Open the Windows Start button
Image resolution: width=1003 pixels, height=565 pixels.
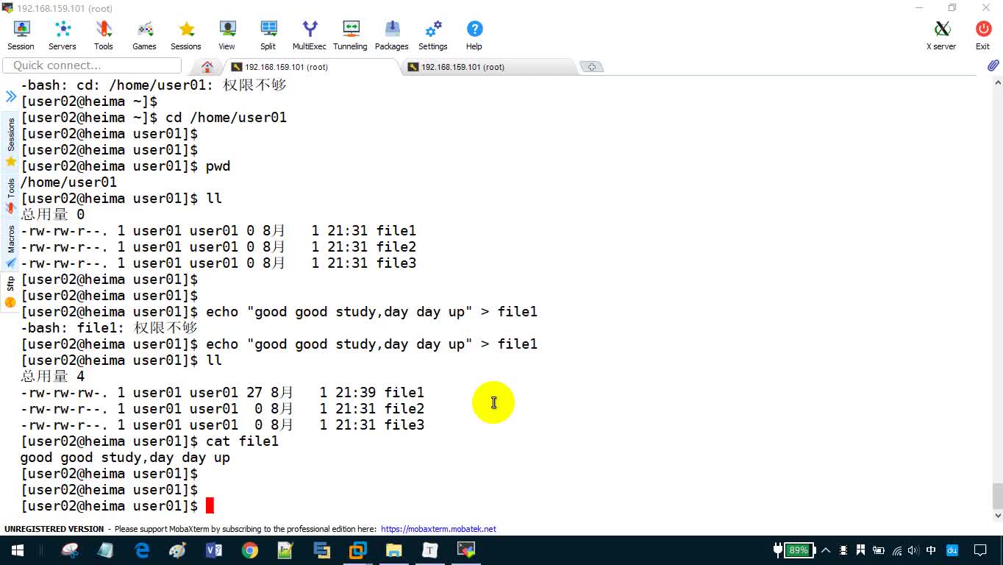click(18, 550)
